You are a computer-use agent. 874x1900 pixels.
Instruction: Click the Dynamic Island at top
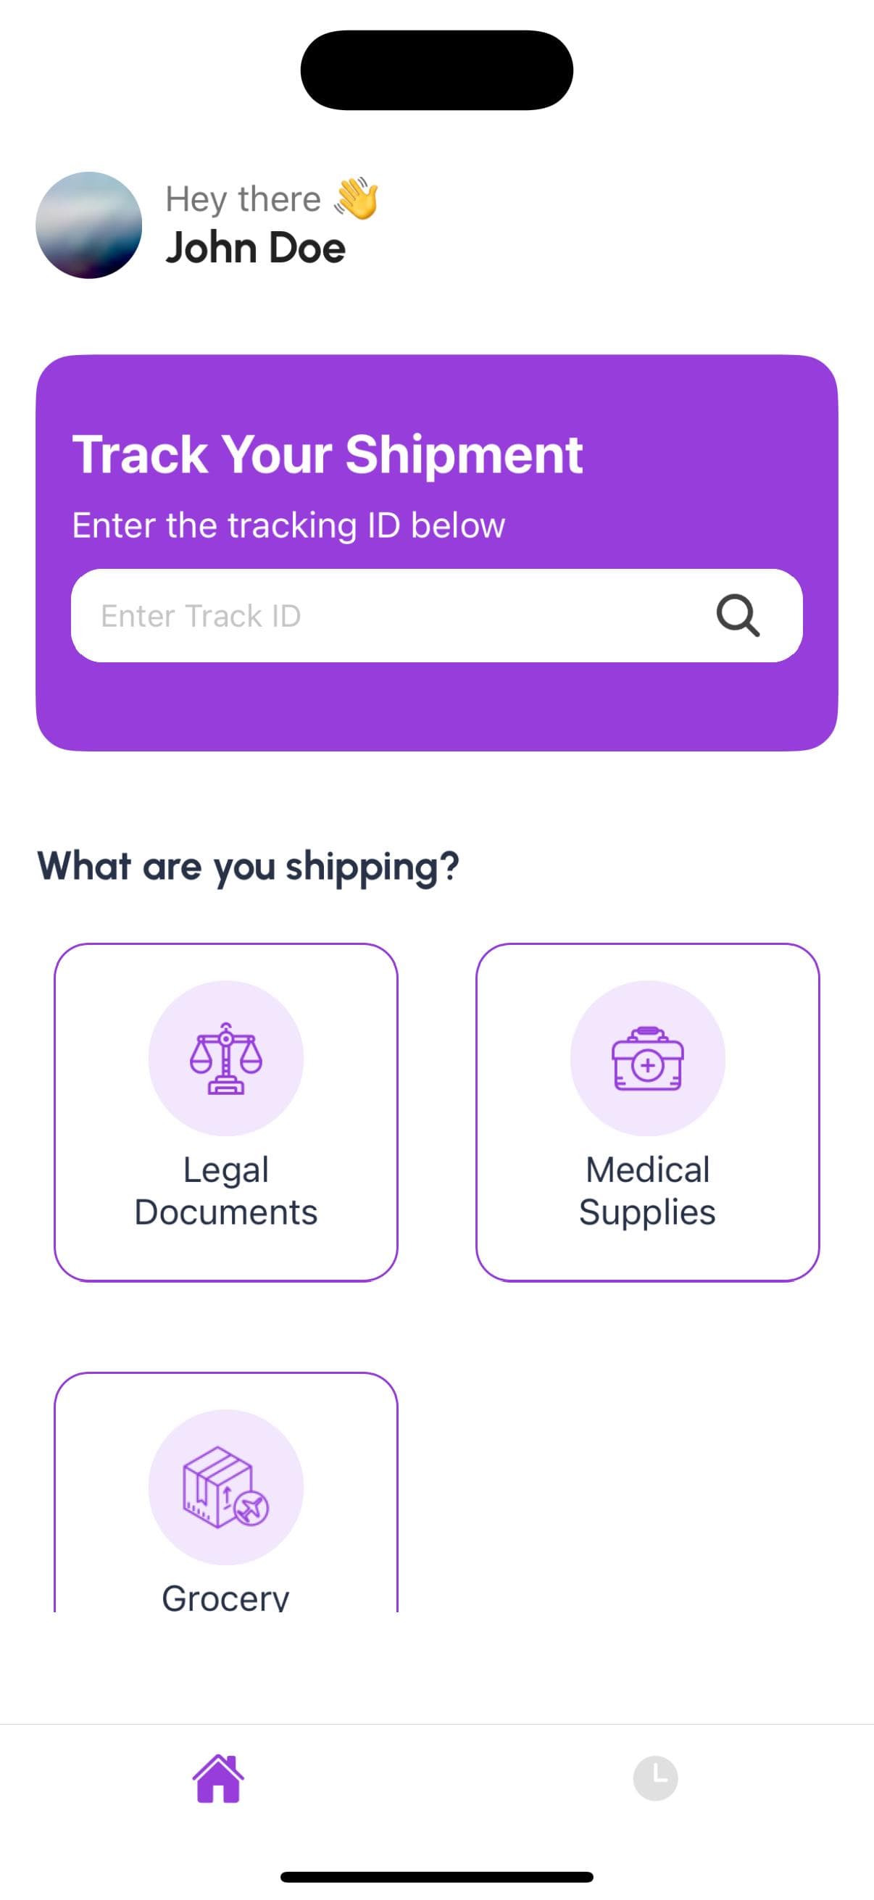pyautogui.click(x=436, y=70)
